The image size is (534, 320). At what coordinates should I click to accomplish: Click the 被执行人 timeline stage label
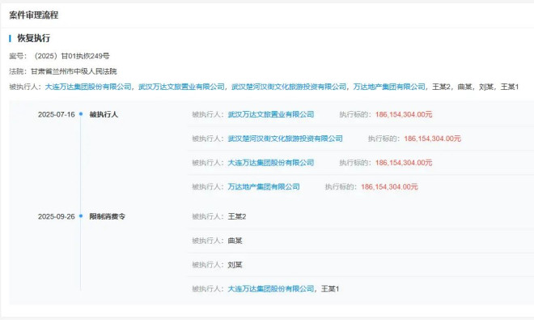[x=104, y=114]
